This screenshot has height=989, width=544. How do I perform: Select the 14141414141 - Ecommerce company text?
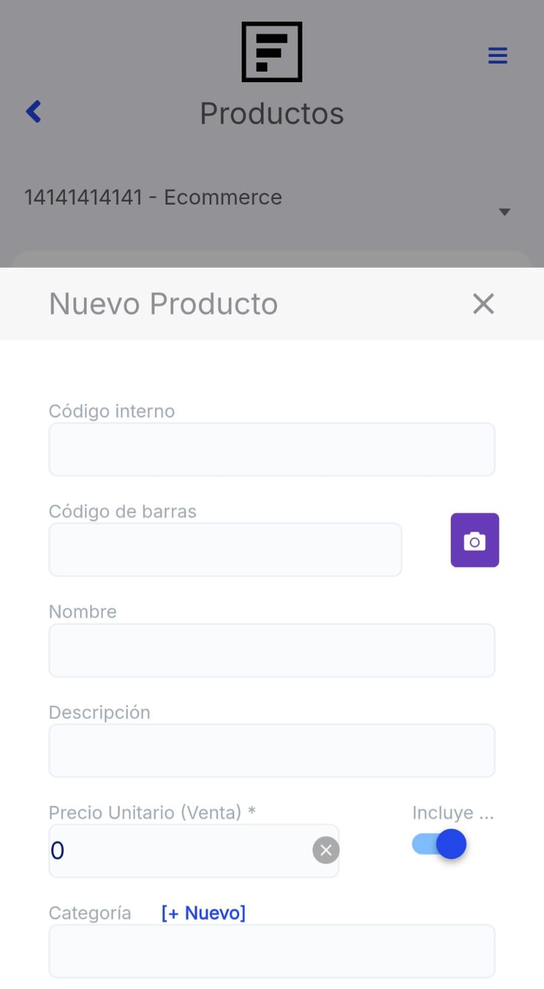[153, 197]
